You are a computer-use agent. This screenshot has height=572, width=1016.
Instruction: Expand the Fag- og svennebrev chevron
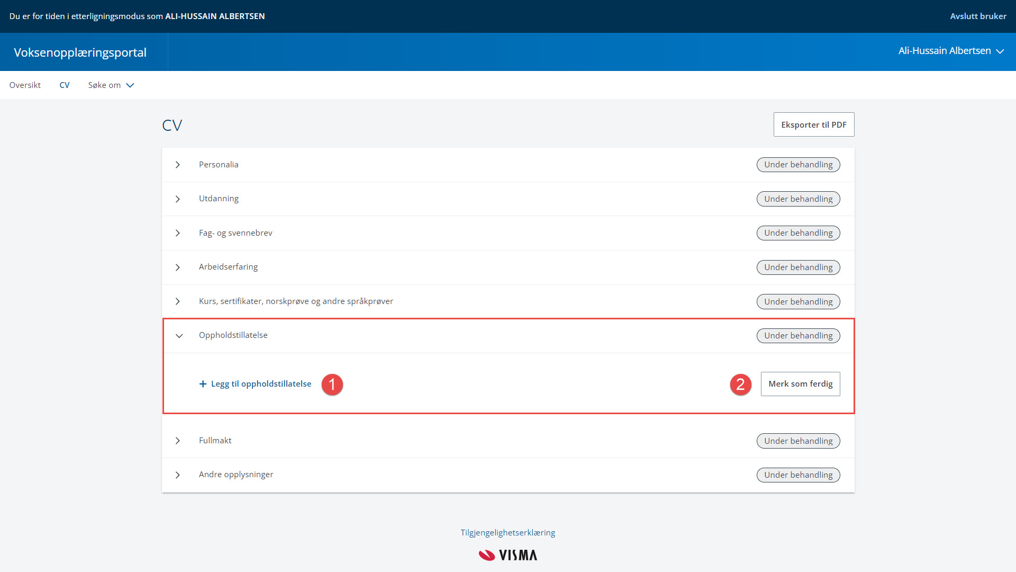(x=178, y=233)
